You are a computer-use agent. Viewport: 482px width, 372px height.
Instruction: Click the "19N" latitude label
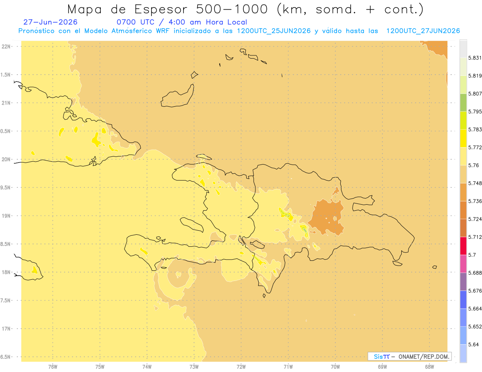[x=6, y=216]
